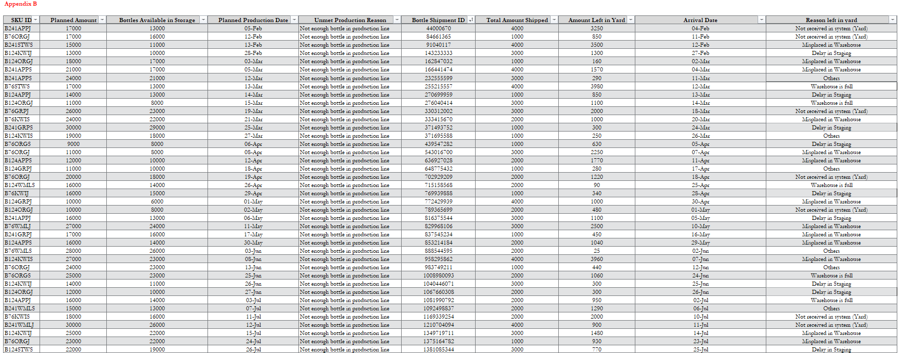Open the Planned Amount filter dropdown

click(102, 20)
